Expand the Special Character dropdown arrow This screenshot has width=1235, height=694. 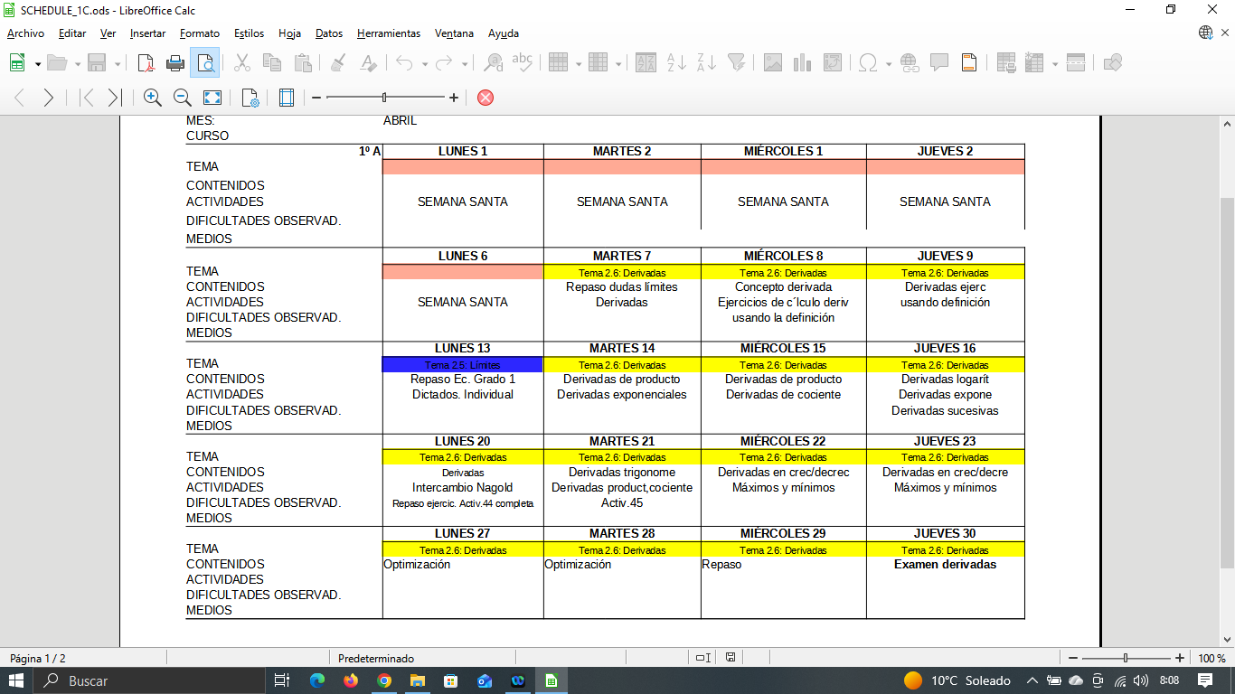pyautogui.click(x=889, y=63)
